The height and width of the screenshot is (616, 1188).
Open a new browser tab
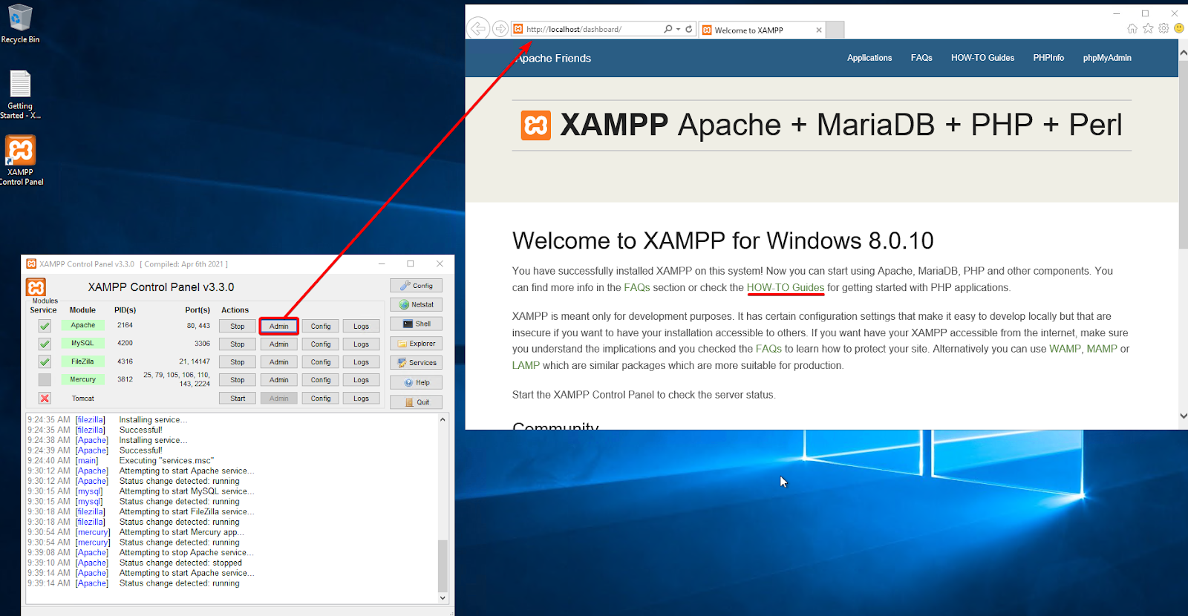tap(835, 30)
